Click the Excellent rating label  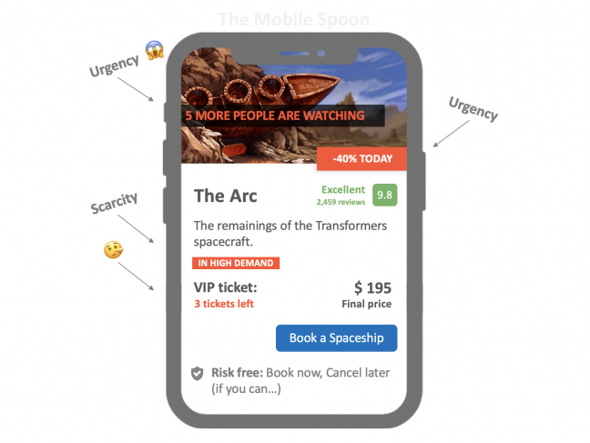click(x=342, y=189)
